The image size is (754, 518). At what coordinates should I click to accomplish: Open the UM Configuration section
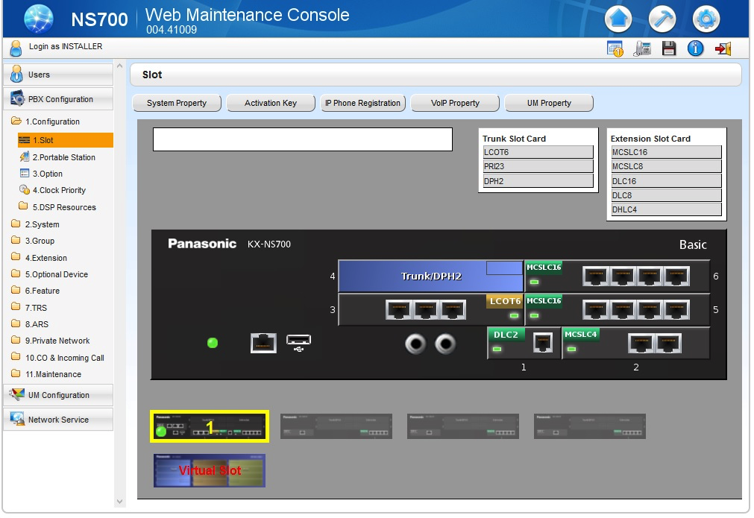(58, 395)
